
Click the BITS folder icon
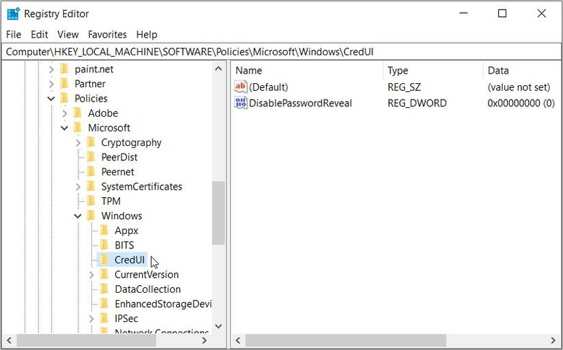(104, 245)
